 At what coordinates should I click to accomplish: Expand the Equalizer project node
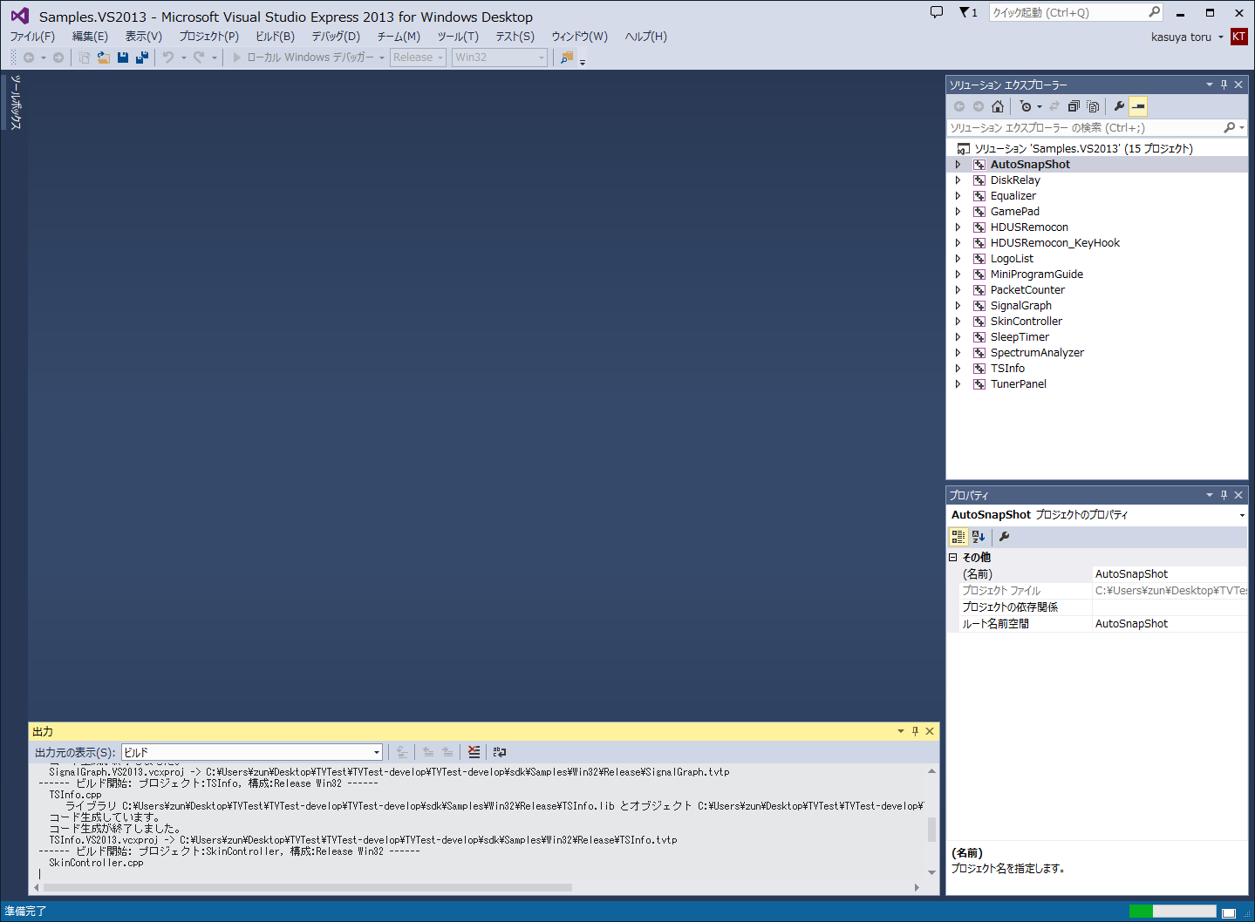(x=958, y=196)
